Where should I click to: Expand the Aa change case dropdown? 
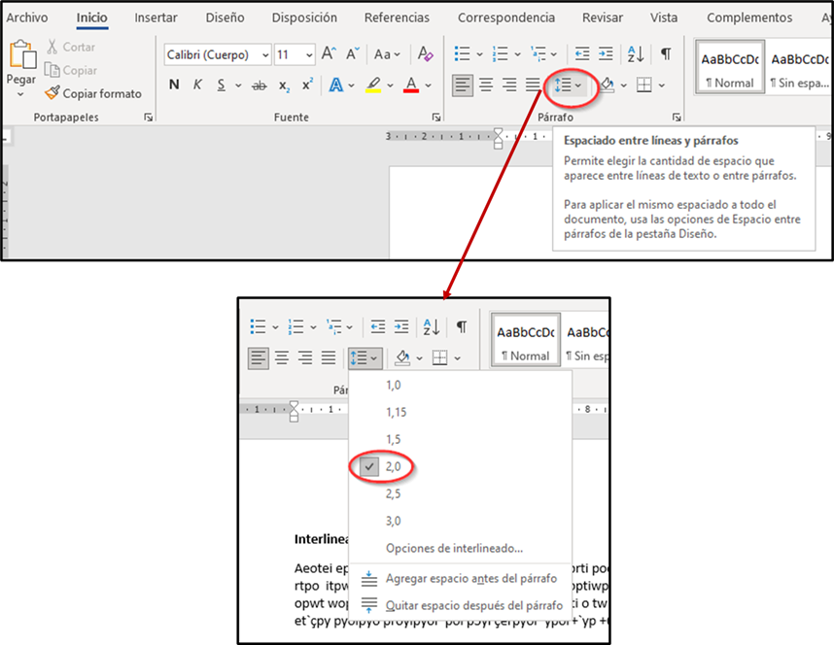click(x=387, y=55)
